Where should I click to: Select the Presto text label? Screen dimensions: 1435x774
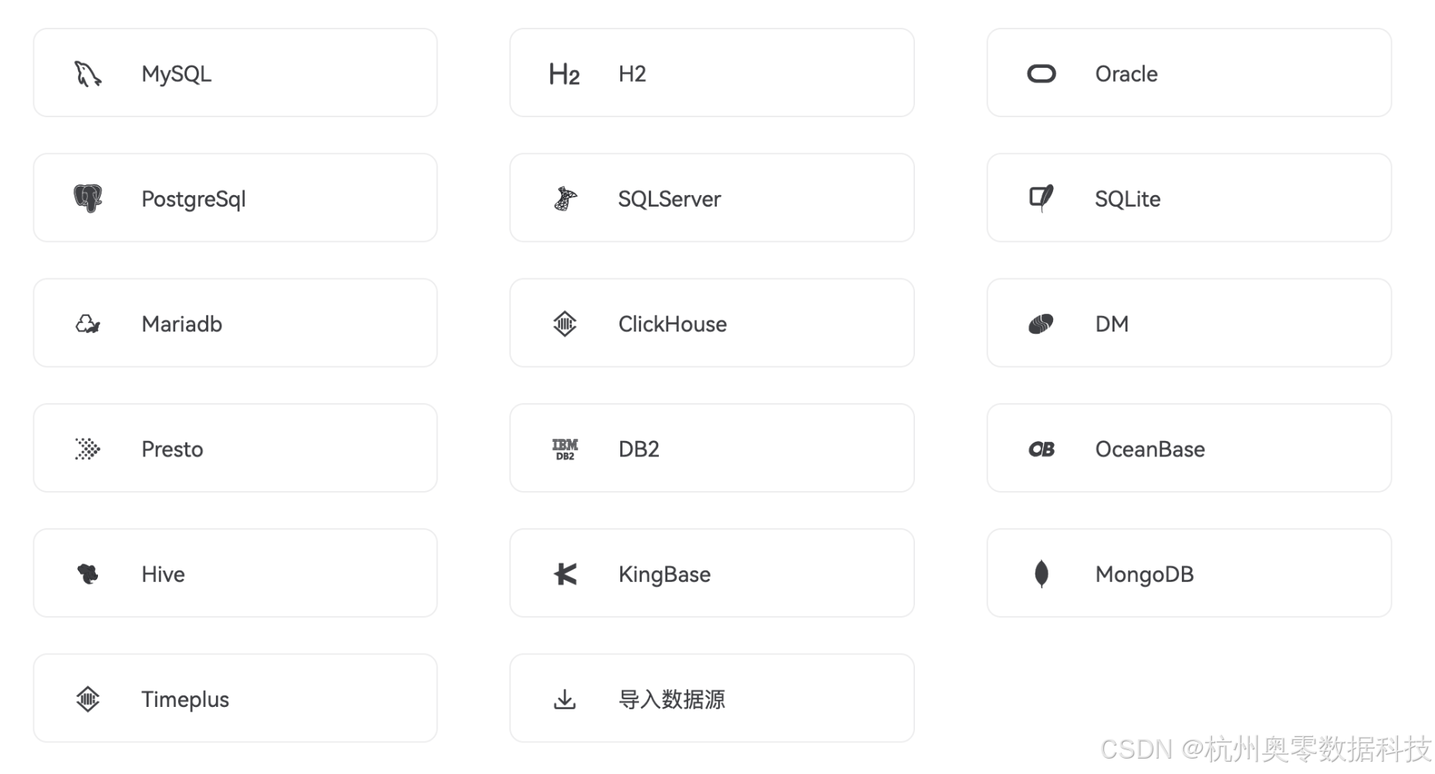click(172, 449)
